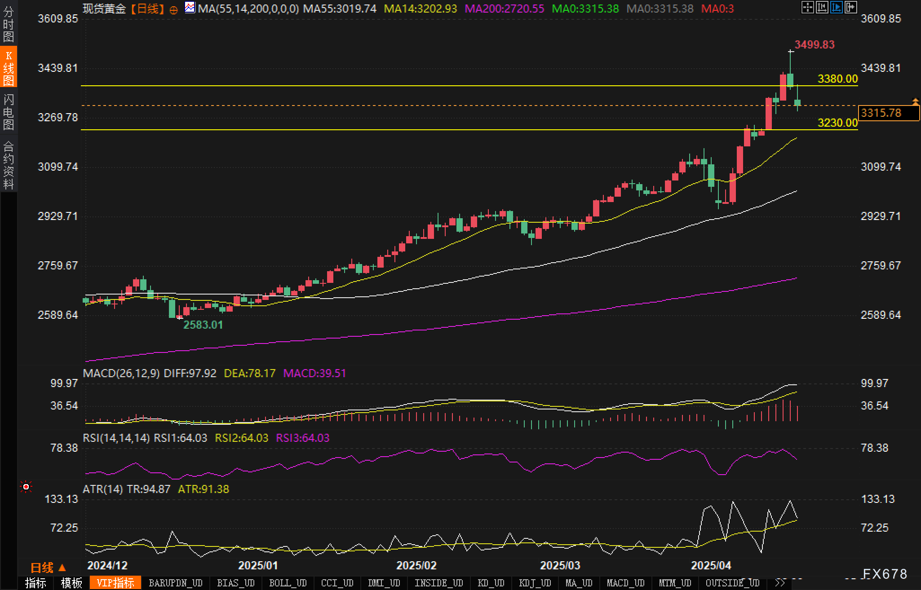Apply the MACD_UD indicator

point(625,583)
